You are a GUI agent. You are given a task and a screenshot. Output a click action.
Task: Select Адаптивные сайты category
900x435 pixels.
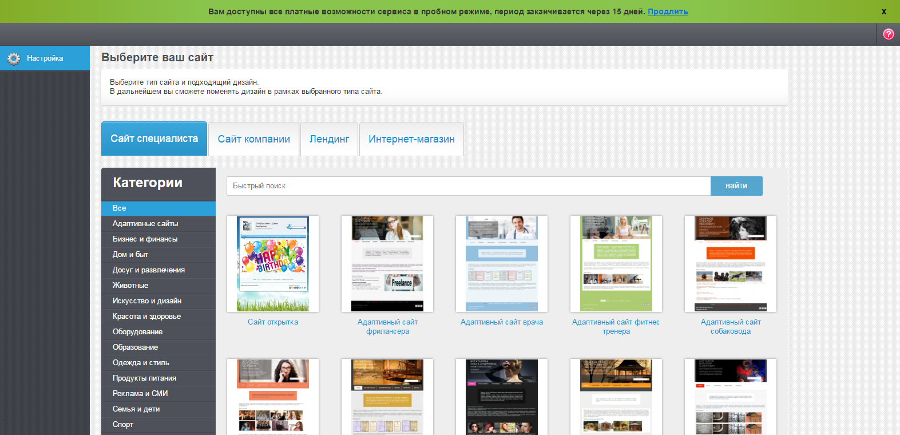coord(145,224)
